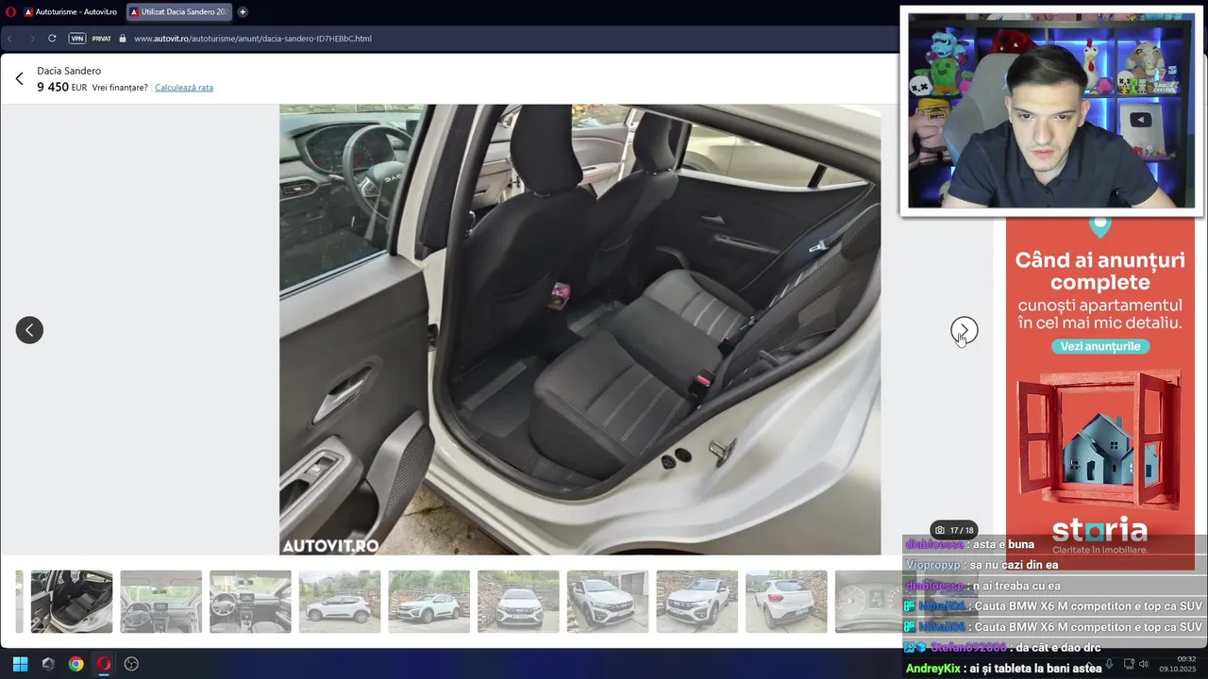Select the left side profile car thumbnail
The width and height of the screenshot is (1208, 679).
click(340, 602)
